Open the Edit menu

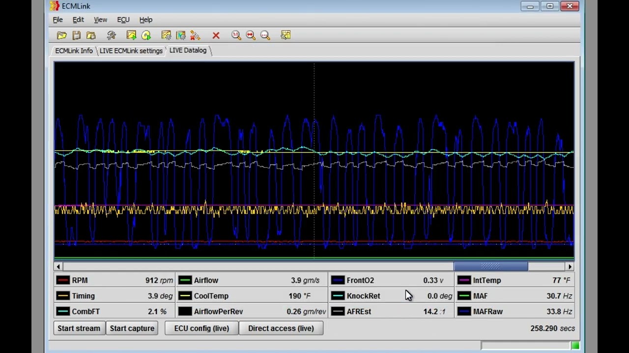tap(78, 20)
